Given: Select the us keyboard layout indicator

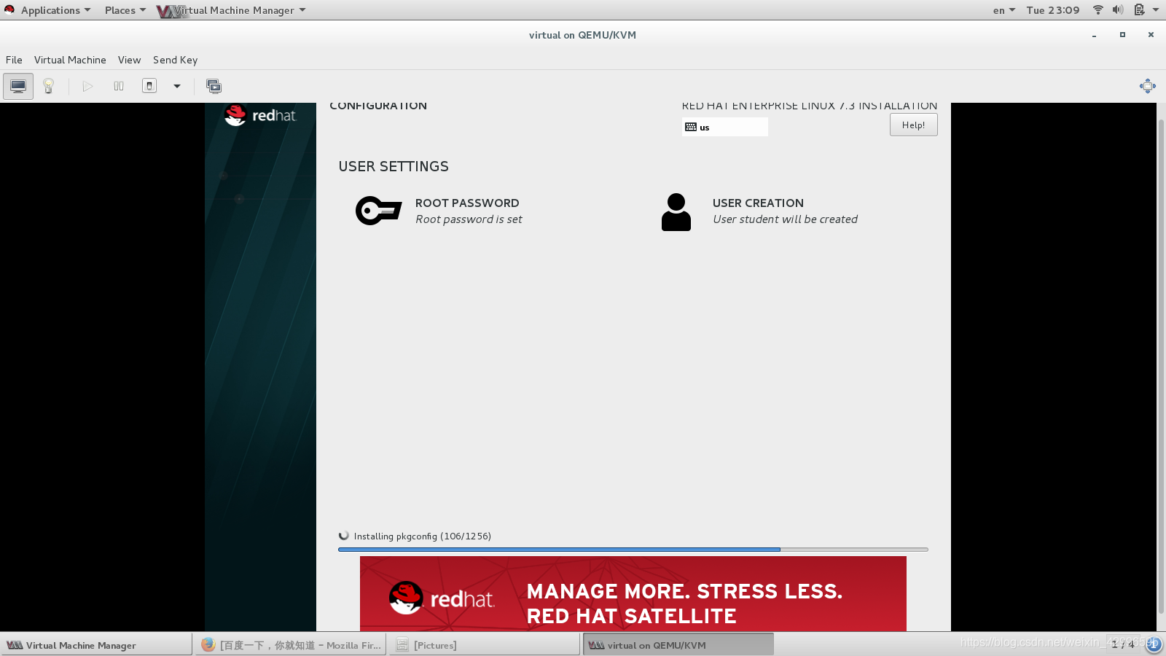Looking at the screenshot, I should [724, 127].
